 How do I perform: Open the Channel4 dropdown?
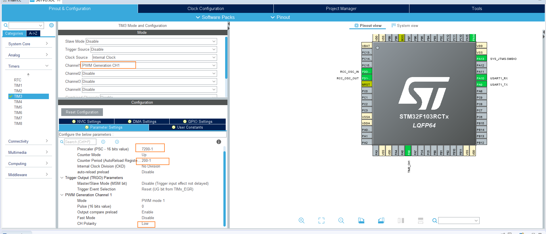[x=150, y=89]
